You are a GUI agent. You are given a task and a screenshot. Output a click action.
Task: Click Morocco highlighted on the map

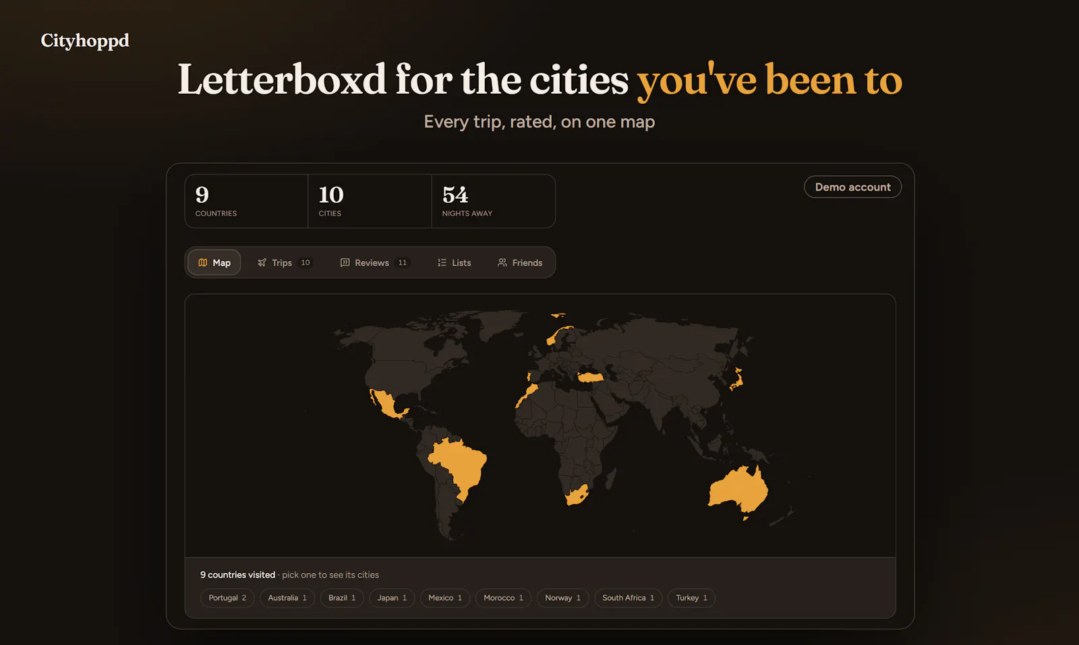point(529,392)
